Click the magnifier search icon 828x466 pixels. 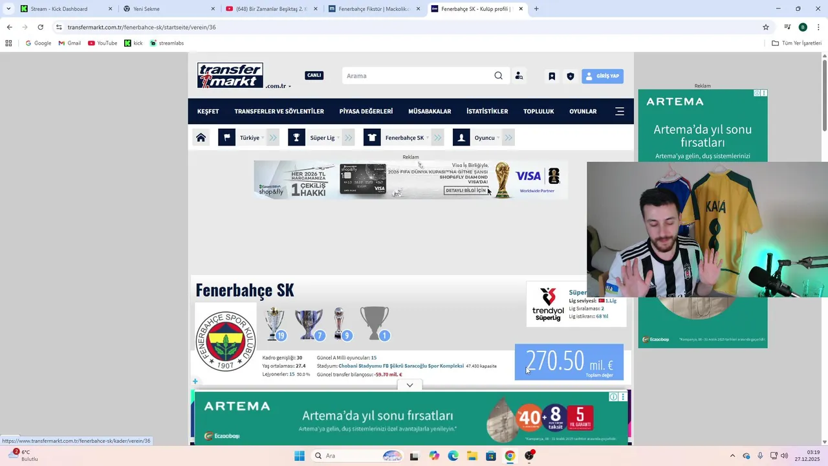point(498,76)
